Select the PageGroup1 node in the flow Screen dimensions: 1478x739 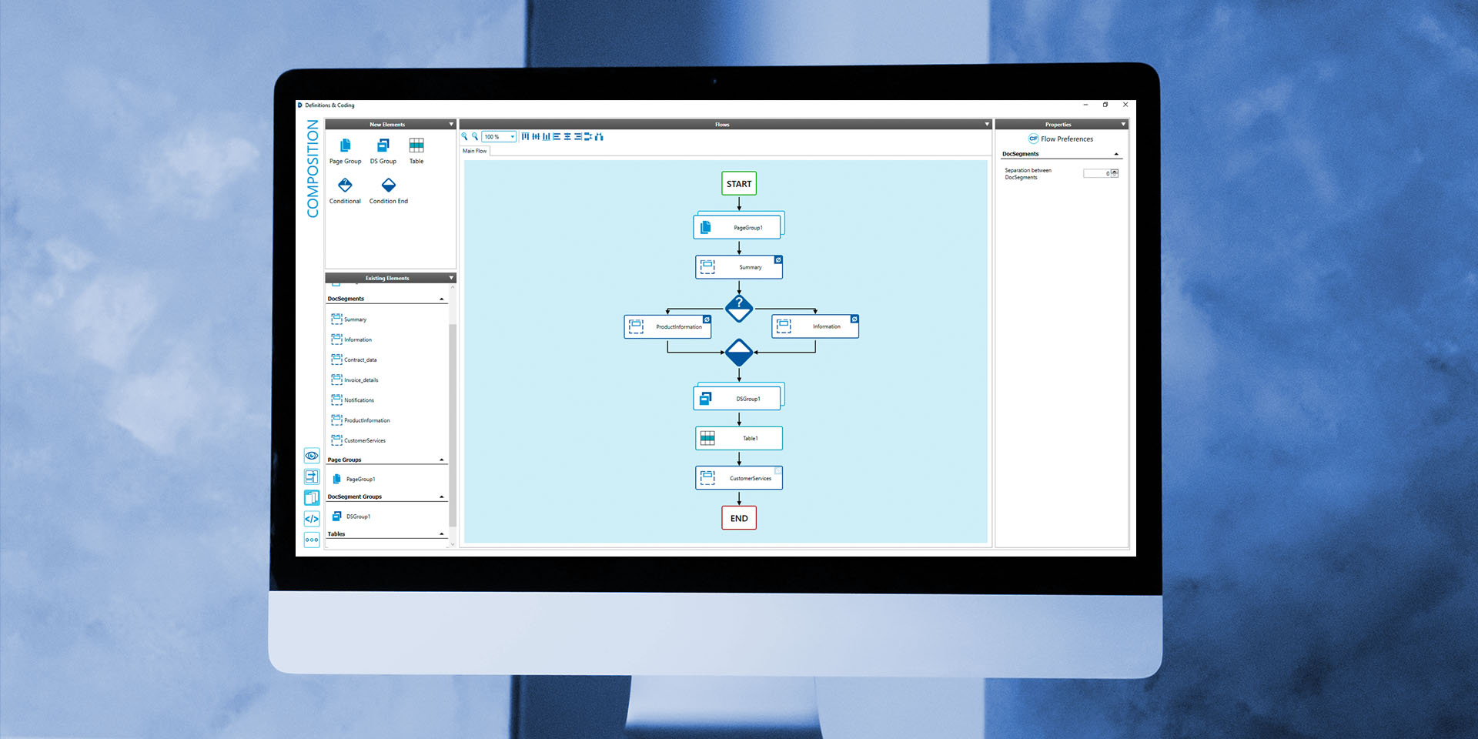(737, 226)
